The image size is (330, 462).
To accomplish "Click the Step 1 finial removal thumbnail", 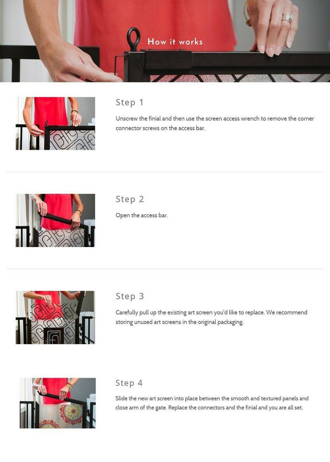I will pos(55,124).
